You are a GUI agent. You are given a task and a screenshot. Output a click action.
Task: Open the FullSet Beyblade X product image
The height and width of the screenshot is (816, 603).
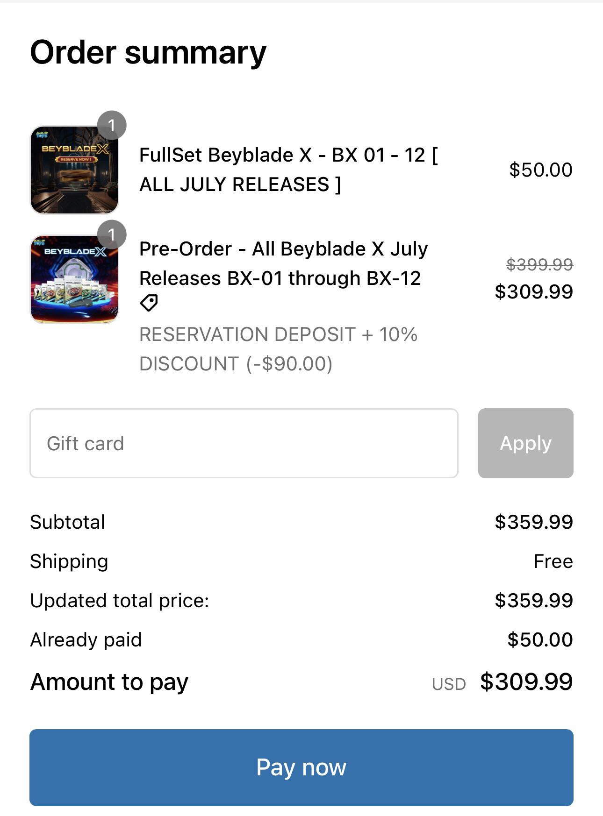[x=74, y=169]
